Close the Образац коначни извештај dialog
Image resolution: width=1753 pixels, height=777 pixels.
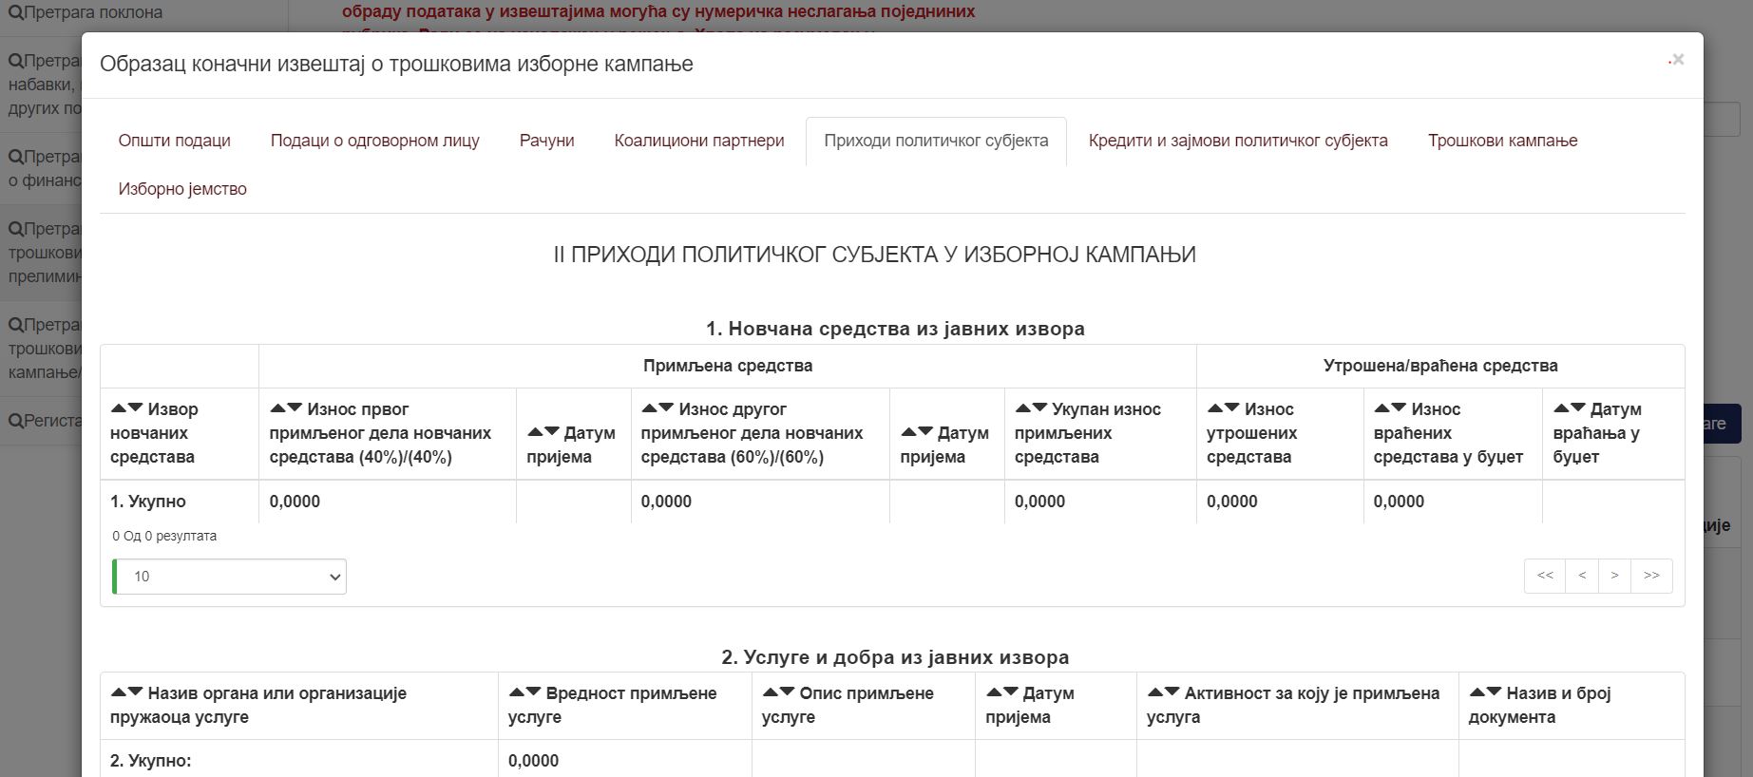[x=1678, y=60]
